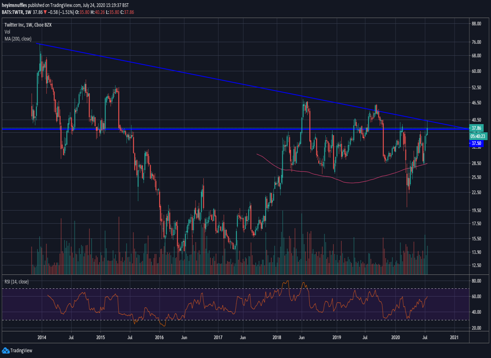The height and width of the screenshot is (358, 491).
Task: Click the TradingView logo at bottom left
Action: coord(17,350)
